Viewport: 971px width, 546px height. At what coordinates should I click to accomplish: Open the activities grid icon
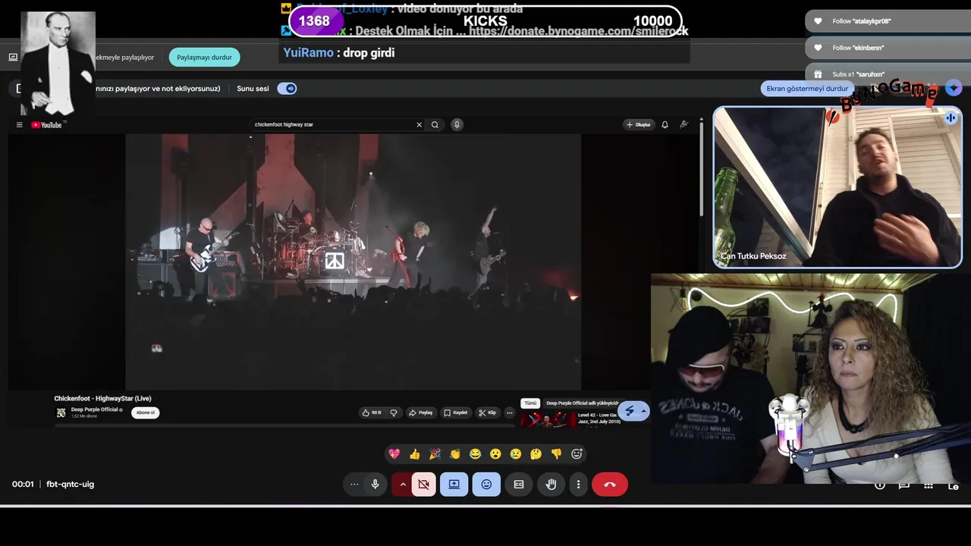point(928,485)
